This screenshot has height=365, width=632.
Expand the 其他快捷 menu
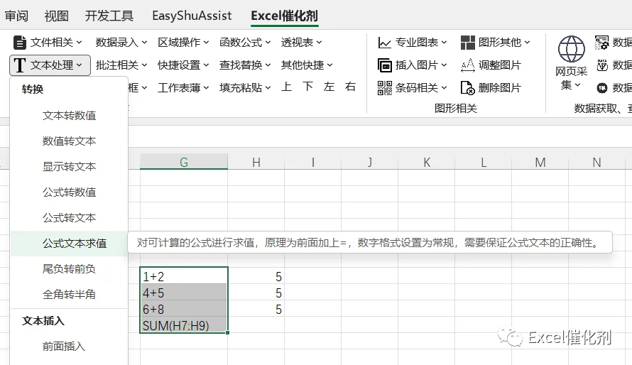click(x=306, y=65)
